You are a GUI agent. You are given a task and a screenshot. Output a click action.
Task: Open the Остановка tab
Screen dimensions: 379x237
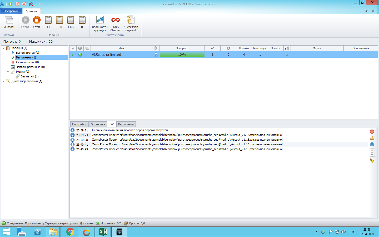point(98,124)
